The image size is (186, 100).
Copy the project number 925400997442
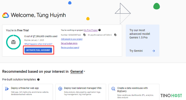[84, 35]
